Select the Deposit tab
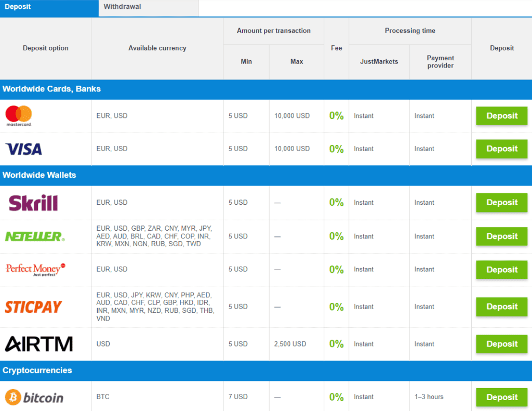The width and height of the screenshot is (532, 411). [18, 7]
